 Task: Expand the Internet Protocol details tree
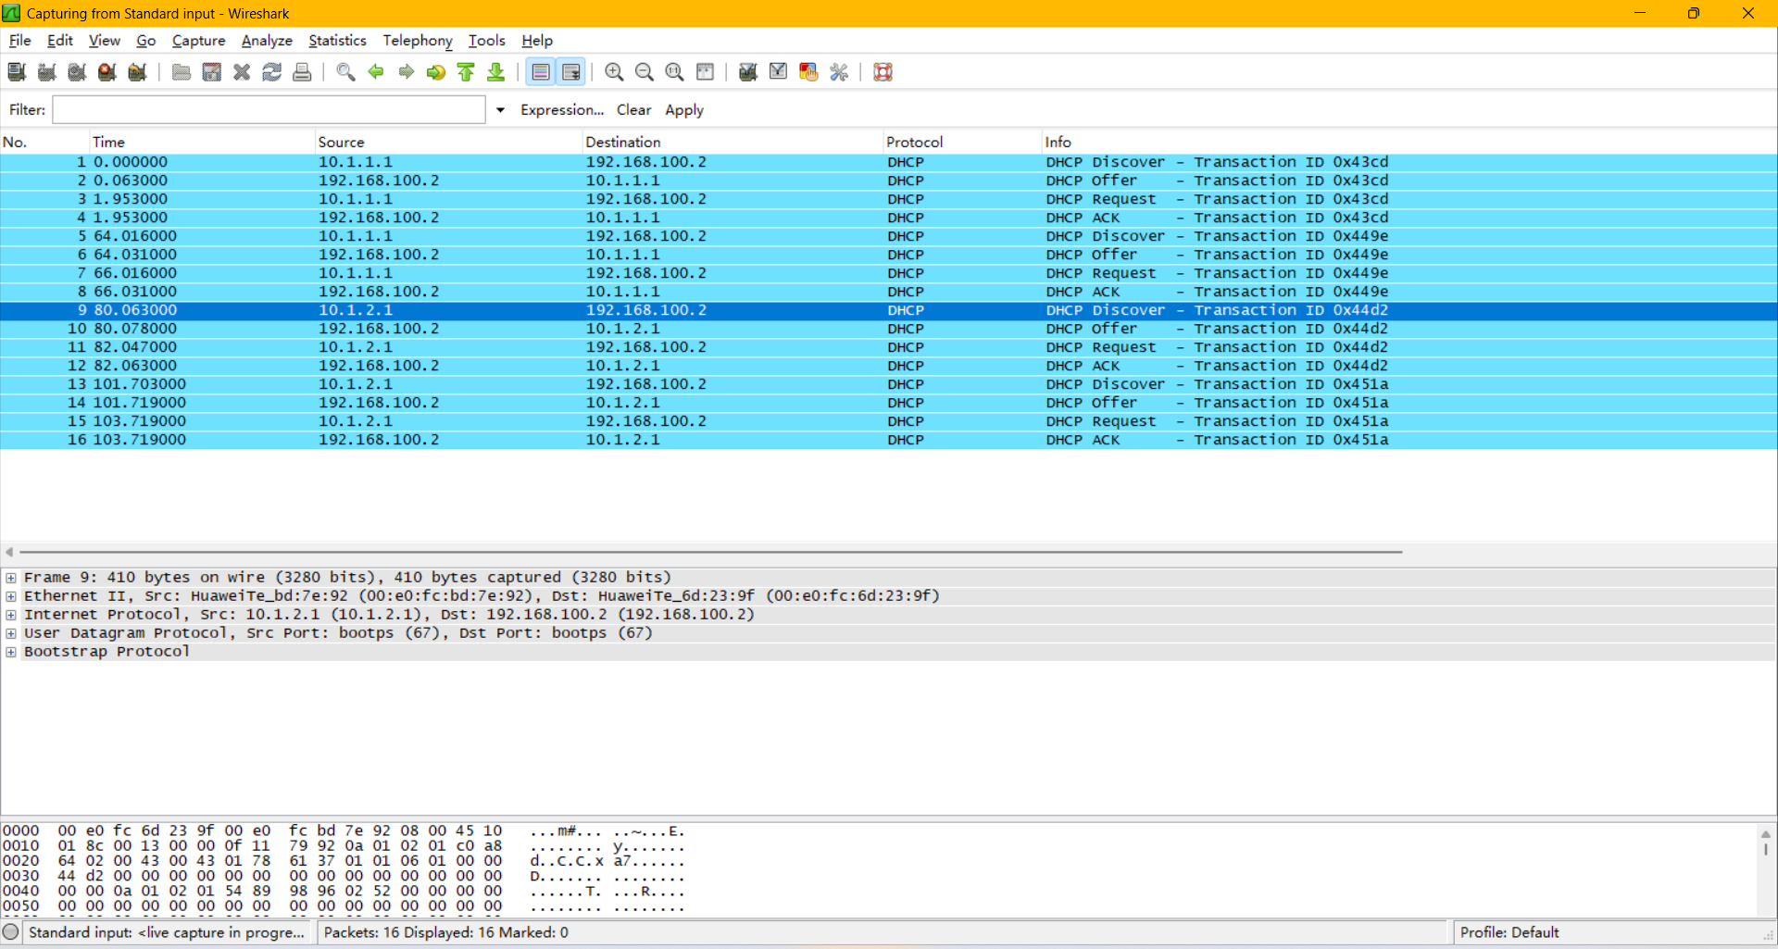11,615
